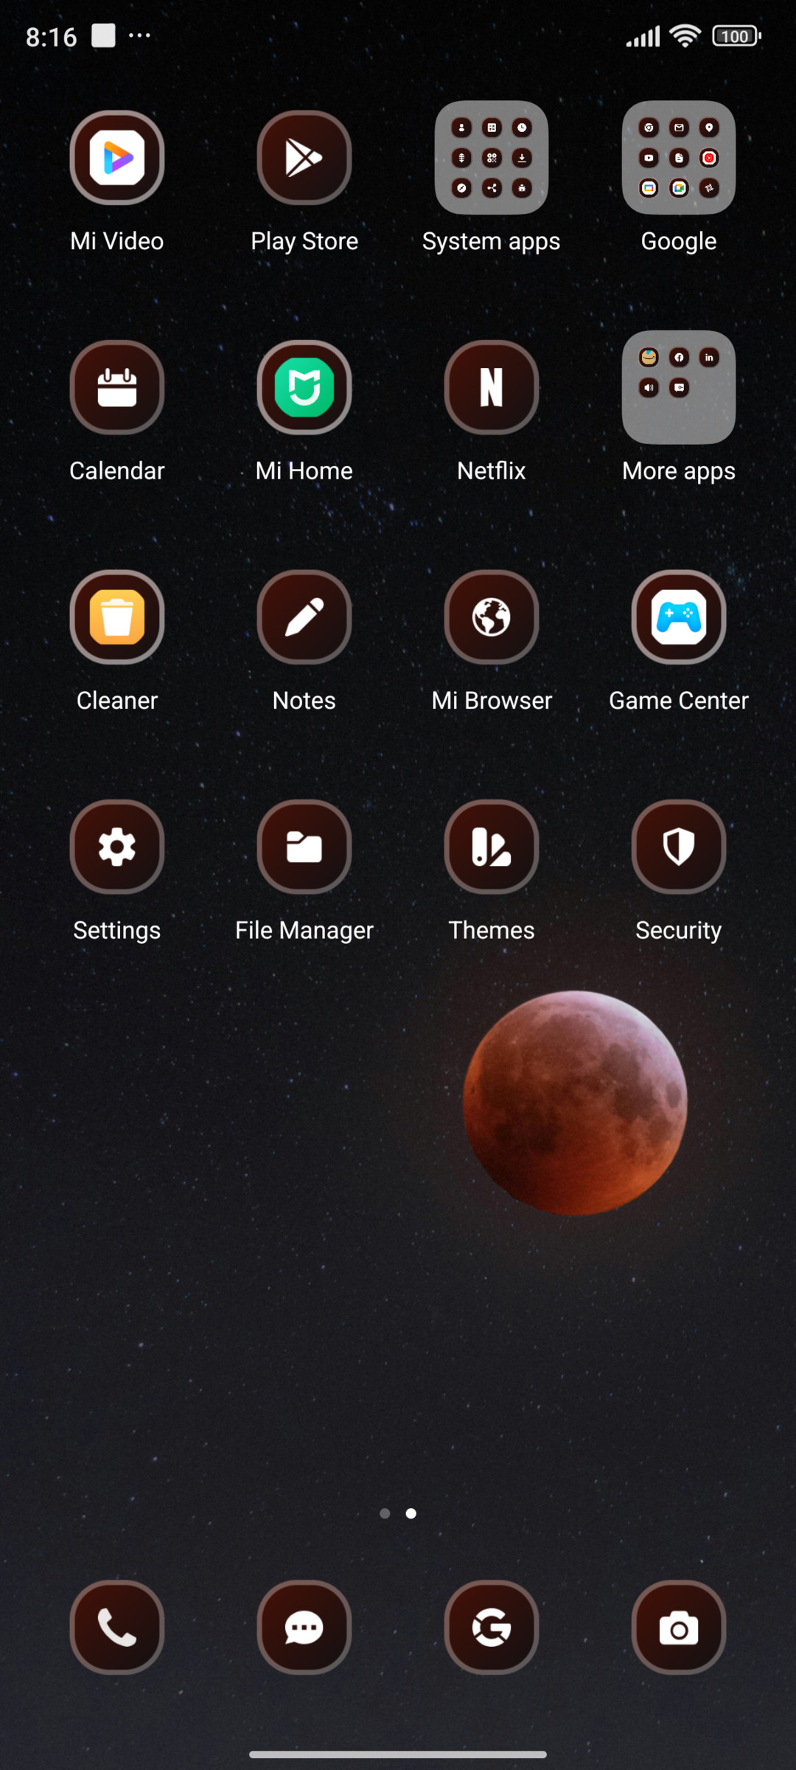Open the Themes app
The width and height of the screenshot is (796, 1770).
492,847
